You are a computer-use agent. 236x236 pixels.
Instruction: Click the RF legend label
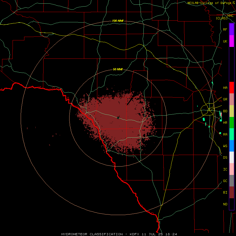click(225, 29)
